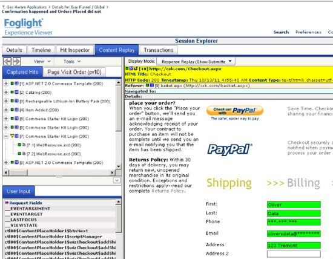Click User Input panel scroll up arrow
Viewport: 333px width, 259px height.
[x=119, y=202]
